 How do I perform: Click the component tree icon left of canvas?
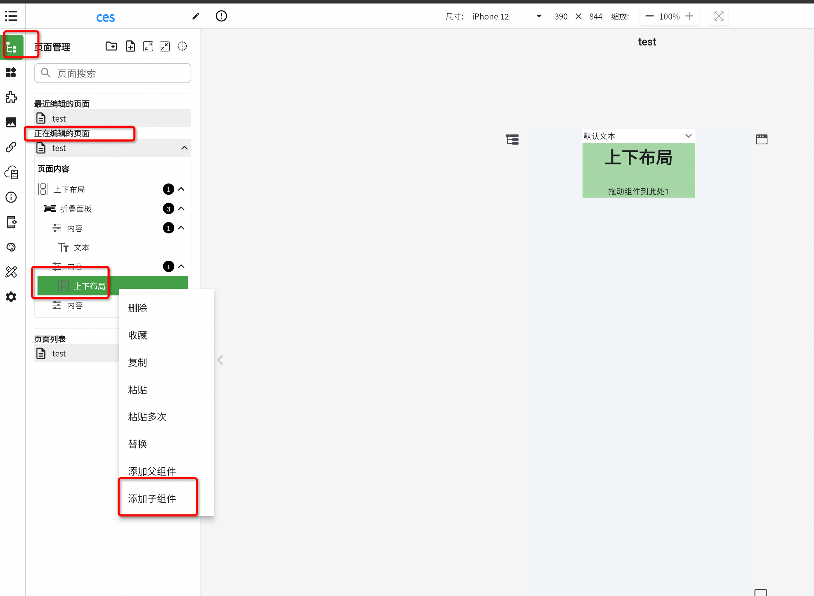[512, 139]
